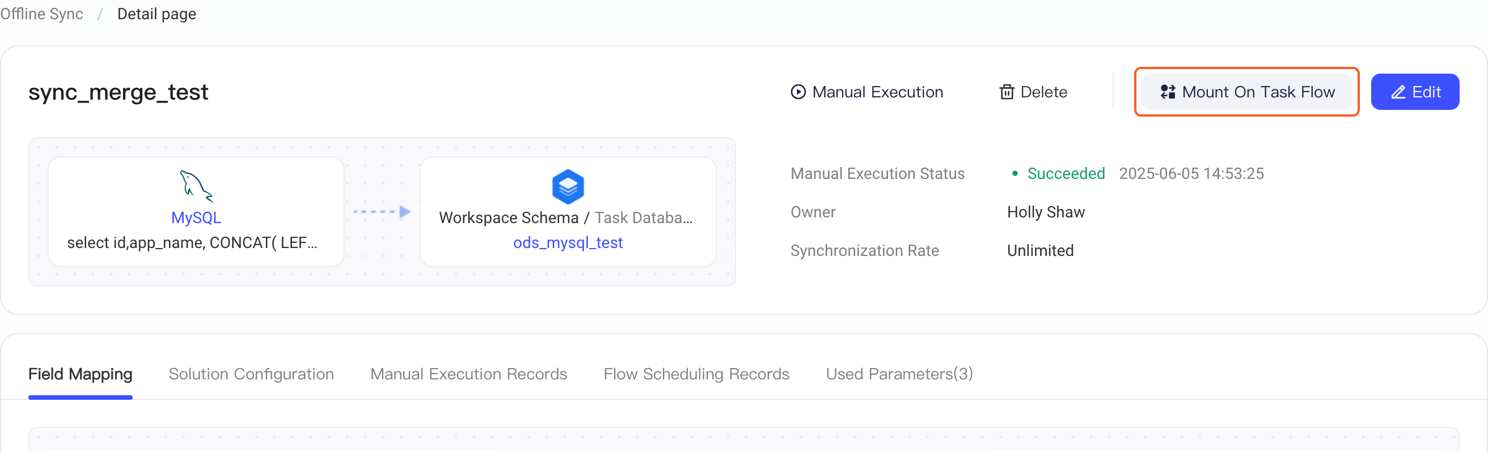Image resolution: width=1488 pixels, height=453 pixels.
Task: Go back to Offline Sync breadcrumb
Action: (x=41, y=14)
